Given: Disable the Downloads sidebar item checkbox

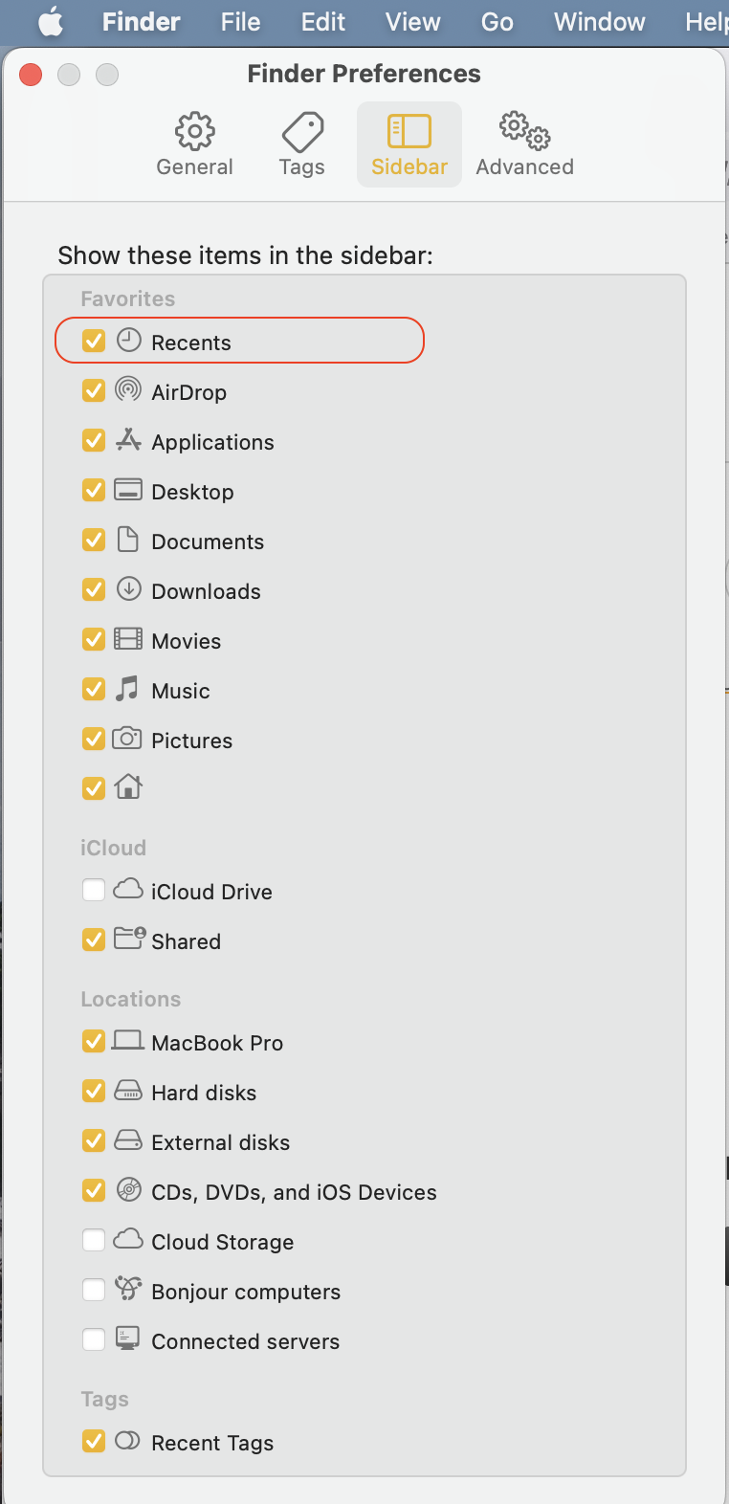Looking at the screenshot, I should tap(94, 589).
